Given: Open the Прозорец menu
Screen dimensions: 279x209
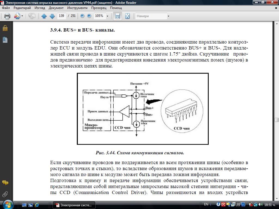Looking at the screenshot, I should 99,8.
